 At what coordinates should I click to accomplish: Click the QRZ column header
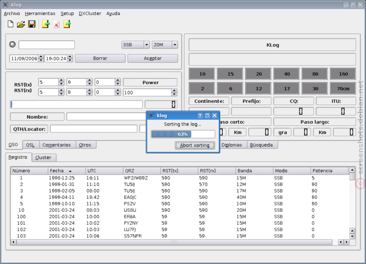pos(142,170)
